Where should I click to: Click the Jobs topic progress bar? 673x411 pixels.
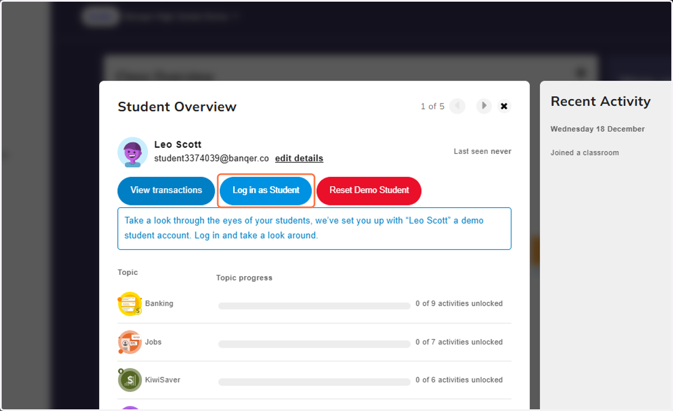tap(314, 344)
